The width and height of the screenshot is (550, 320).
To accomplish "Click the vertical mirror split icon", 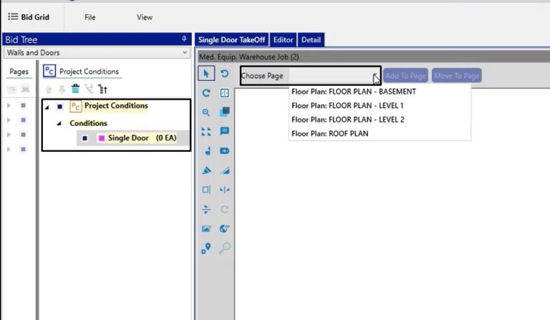I will pyautogui.click(x=224, y=190).
